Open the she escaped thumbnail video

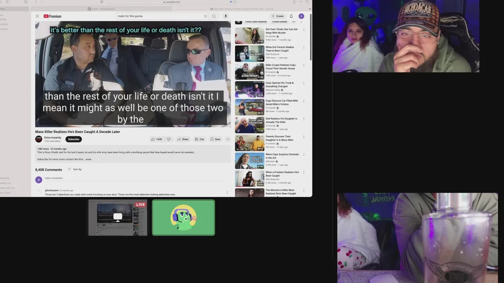point(250,53)
